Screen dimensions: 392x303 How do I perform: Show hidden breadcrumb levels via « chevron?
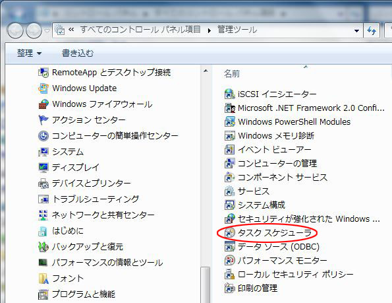tap(71, 30)
